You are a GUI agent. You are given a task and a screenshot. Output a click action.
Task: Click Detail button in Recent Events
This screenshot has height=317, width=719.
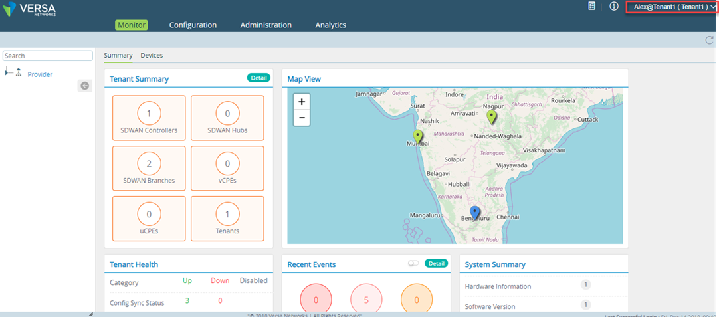pos(436,263)
